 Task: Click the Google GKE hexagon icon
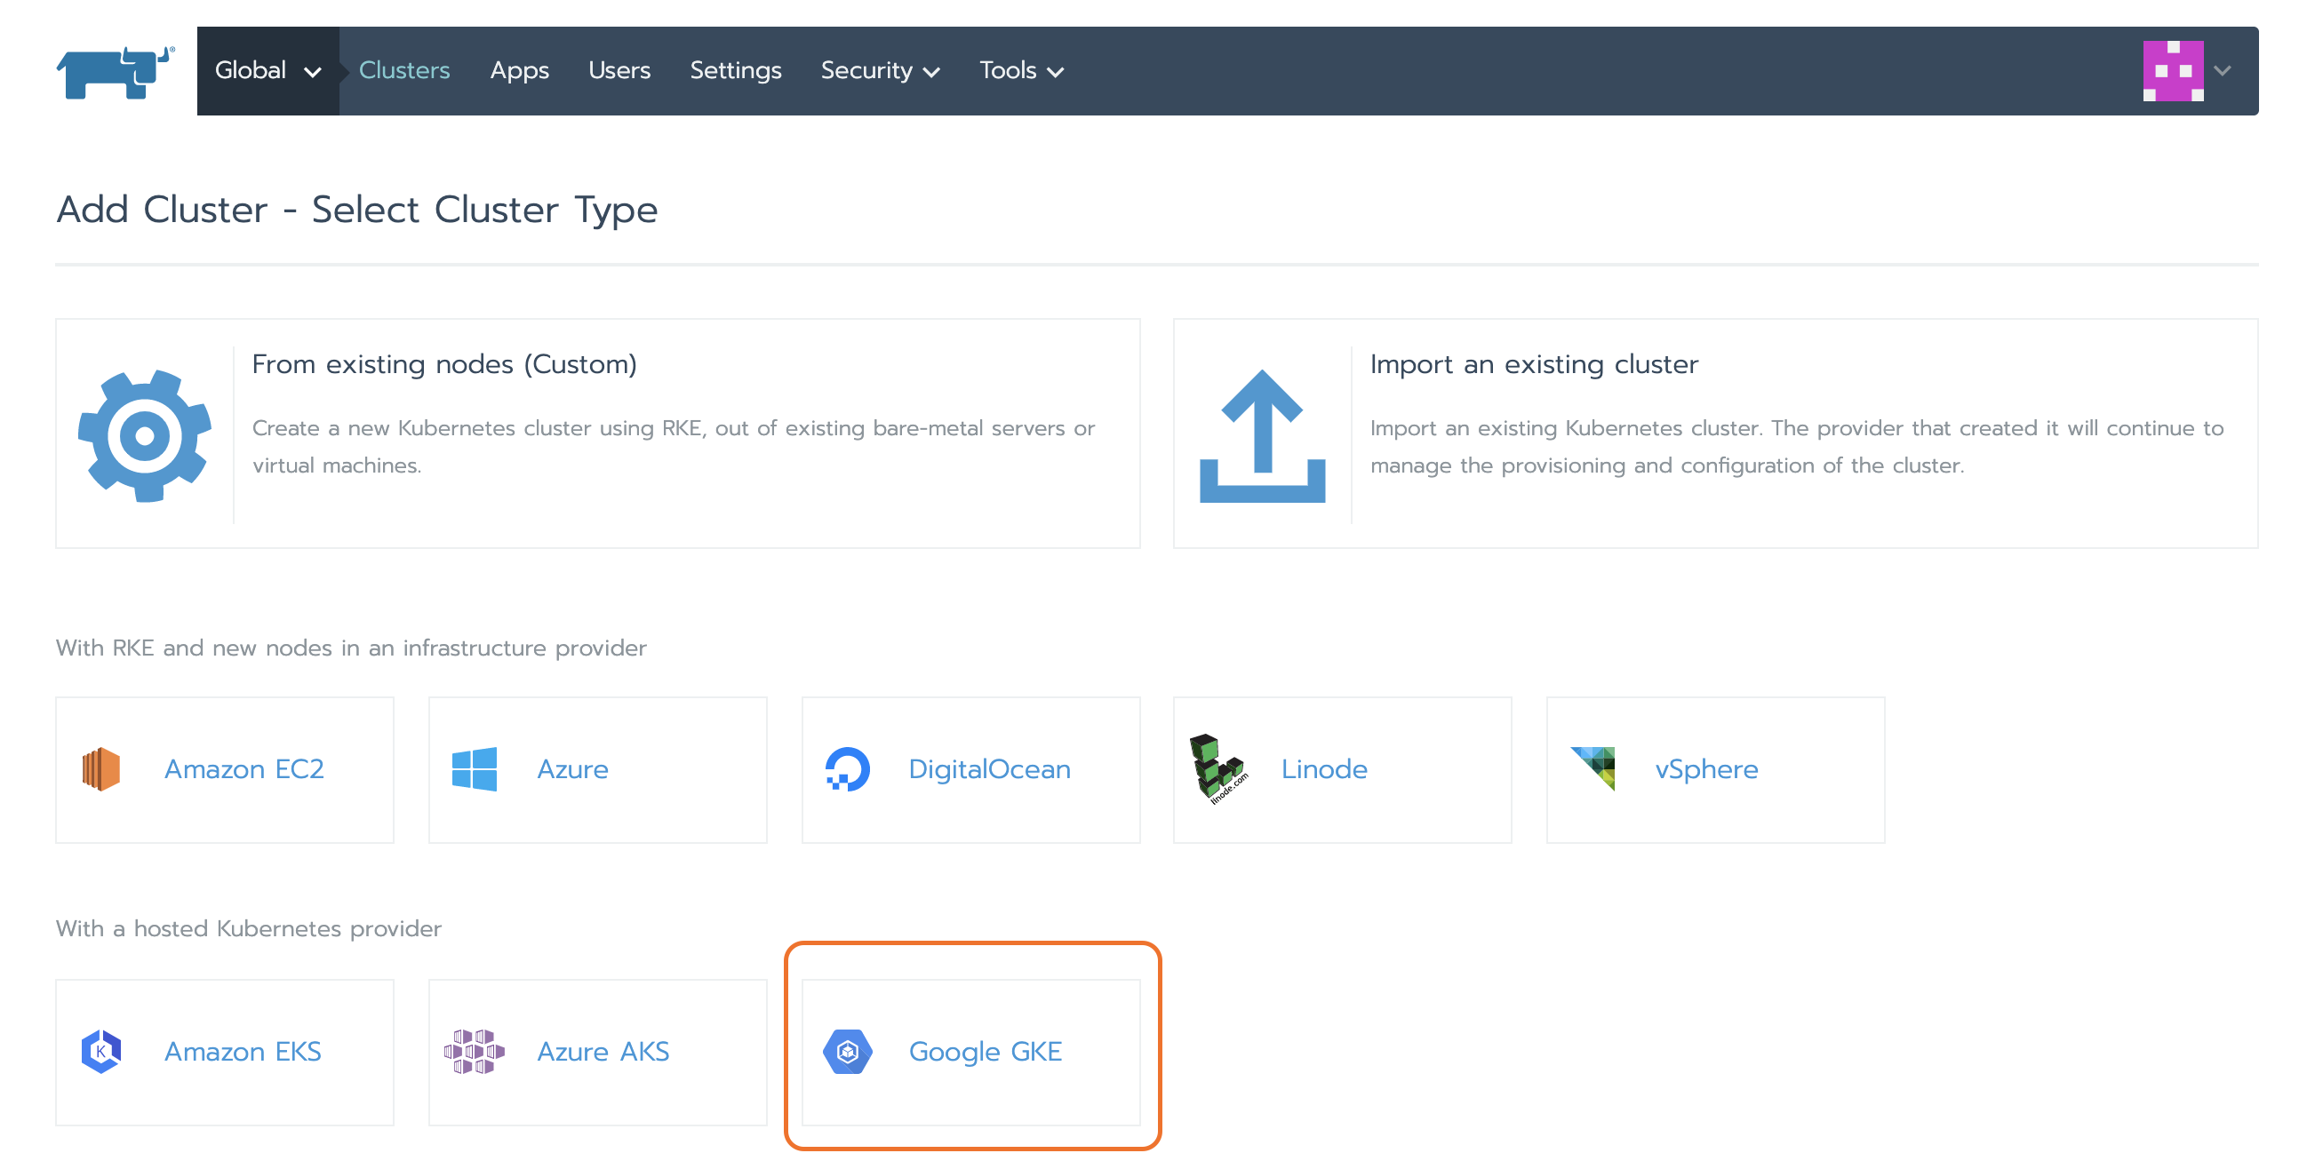[x=847, y=1051]
